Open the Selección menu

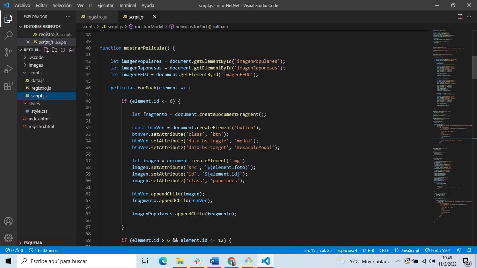[x=62, y=6]
